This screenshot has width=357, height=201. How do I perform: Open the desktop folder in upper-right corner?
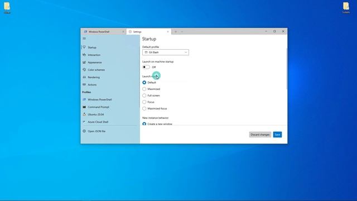pos(346,7)
